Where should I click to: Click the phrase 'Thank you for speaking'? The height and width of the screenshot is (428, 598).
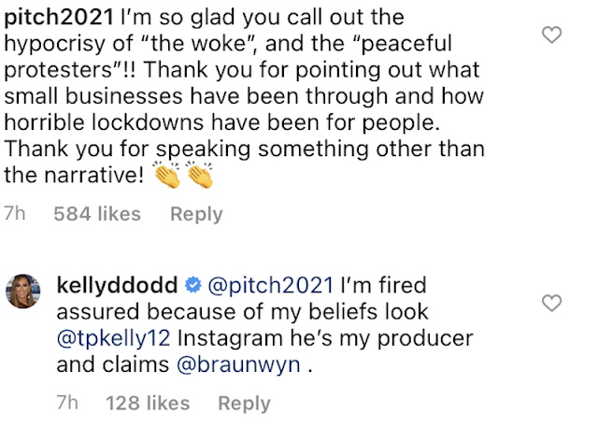click(x=127, y=149)
